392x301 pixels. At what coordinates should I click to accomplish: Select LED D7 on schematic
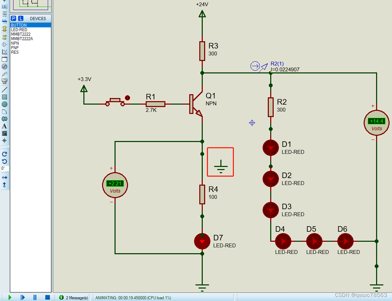[x=202, y=241]
